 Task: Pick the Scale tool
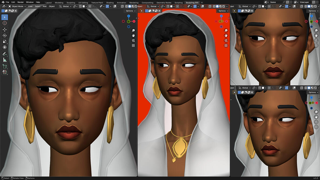(5, 41)
